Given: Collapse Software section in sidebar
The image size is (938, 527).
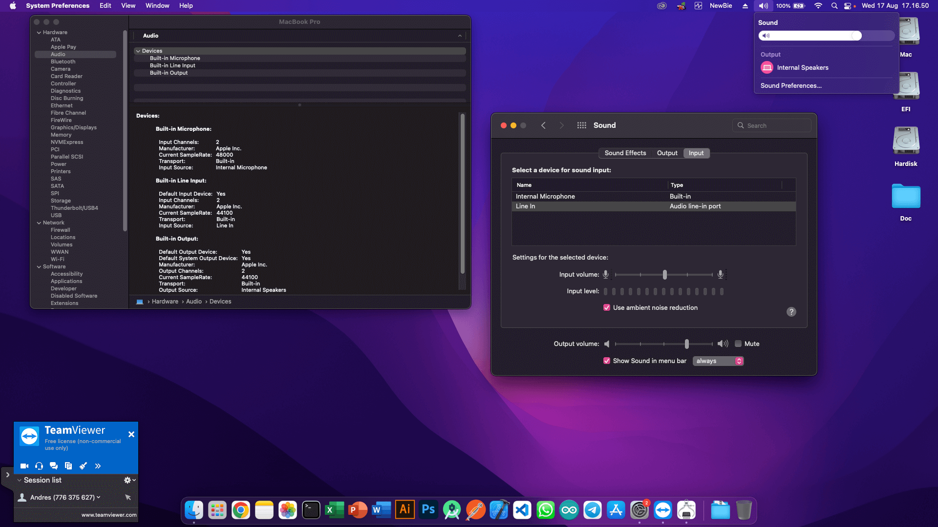Looking at the screenshot, I should [x=39, y=267].
